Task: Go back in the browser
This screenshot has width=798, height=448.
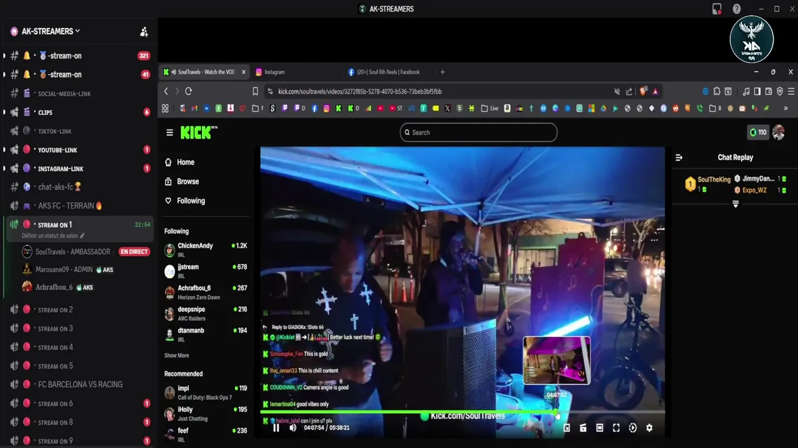Action: 166,91
